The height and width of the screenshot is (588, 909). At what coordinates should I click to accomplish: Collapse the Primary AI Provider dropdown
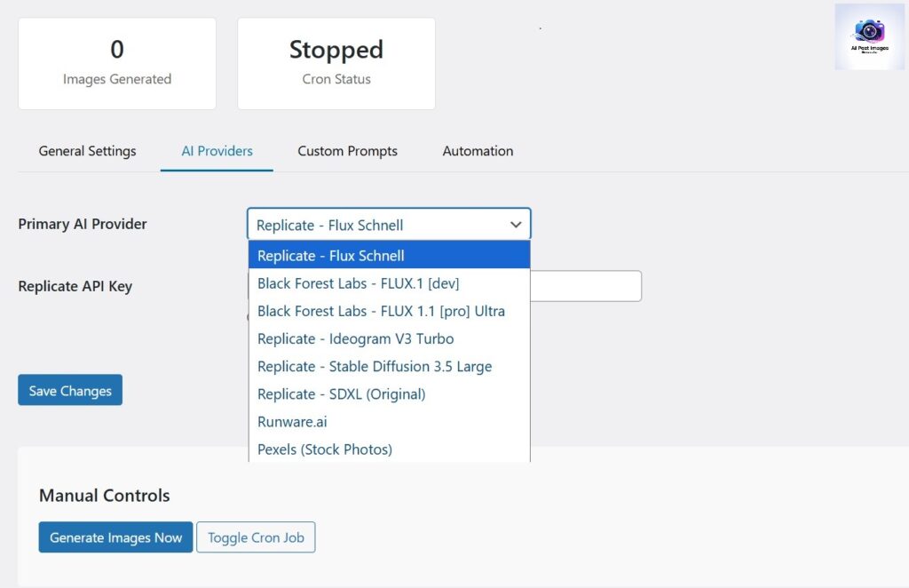pos(389,225)
